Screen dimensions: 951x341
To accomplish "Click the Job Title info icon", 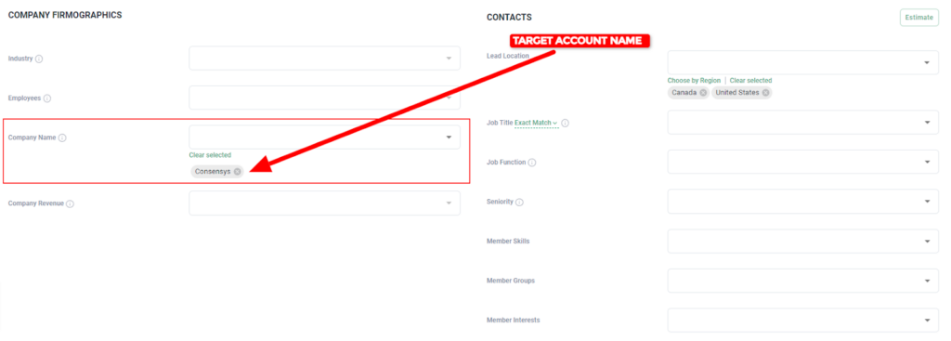I will [566, 124].
